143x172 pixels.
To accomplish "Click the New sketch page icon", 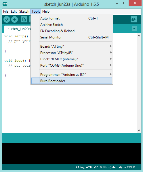I will coord(24,20).
